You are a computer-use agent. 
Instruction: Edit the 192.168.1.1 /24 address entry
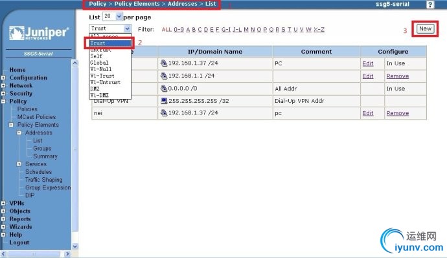368,76
